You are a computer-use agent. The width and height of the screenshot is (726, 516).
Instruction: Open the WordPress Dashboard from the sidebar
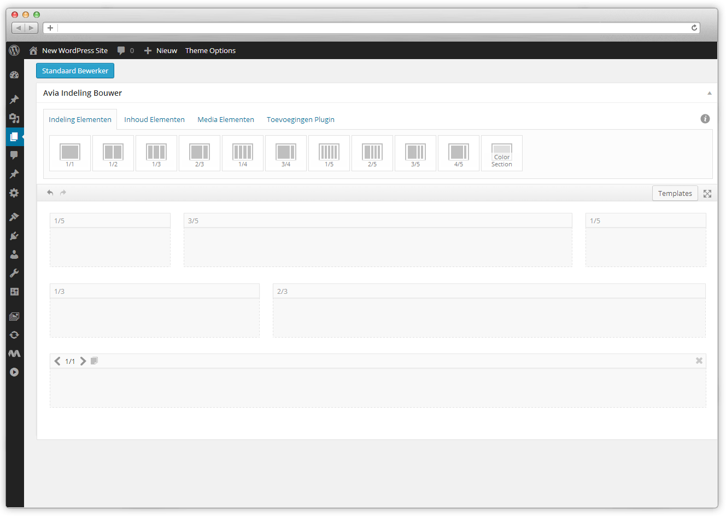click(x=14, y=74)
